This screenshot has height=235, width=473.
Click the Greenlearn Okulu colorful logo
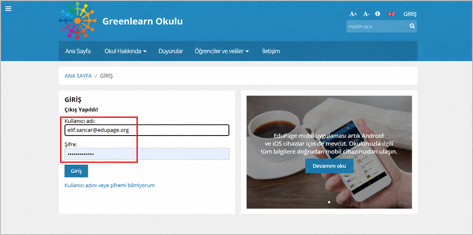click(78, 20)
